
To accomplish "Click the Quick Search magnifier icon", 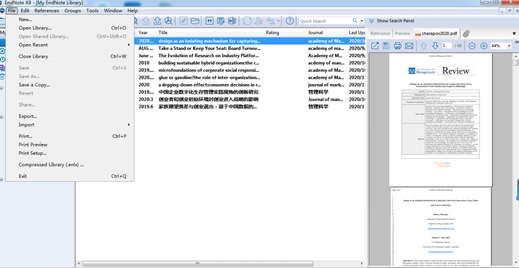I will click(355, 21).
